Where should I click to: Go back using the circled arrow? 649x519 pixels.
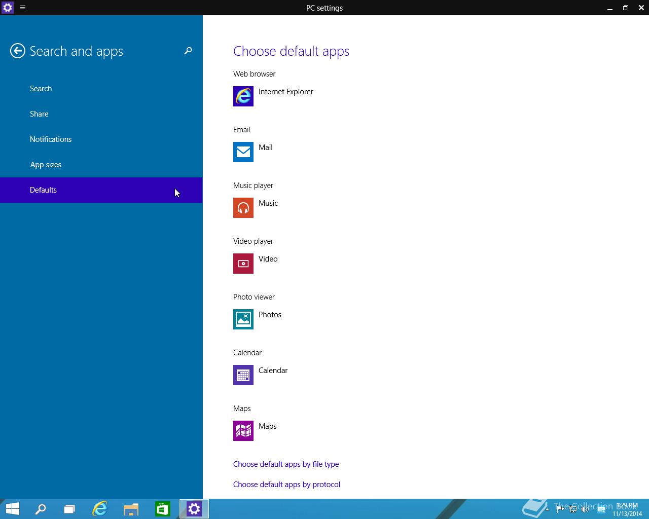[18, 51]
